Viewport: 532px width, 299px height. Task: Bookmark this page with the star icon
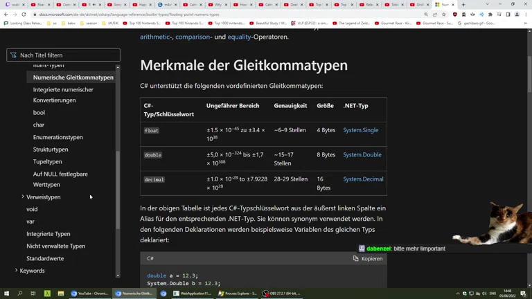click(x=444, y=15)
